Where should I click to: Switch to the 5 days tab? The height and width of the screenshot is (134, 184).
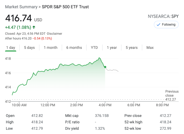click(29, 48)
